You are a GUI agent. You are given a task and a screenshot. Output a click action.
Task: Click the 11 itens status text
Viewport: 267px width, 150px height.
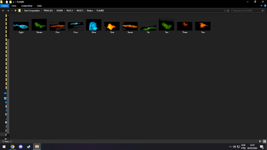6,141
